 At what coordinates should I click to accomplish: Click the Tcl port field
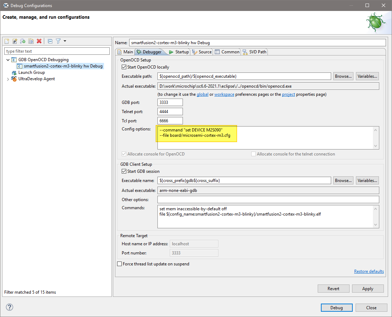170,121
